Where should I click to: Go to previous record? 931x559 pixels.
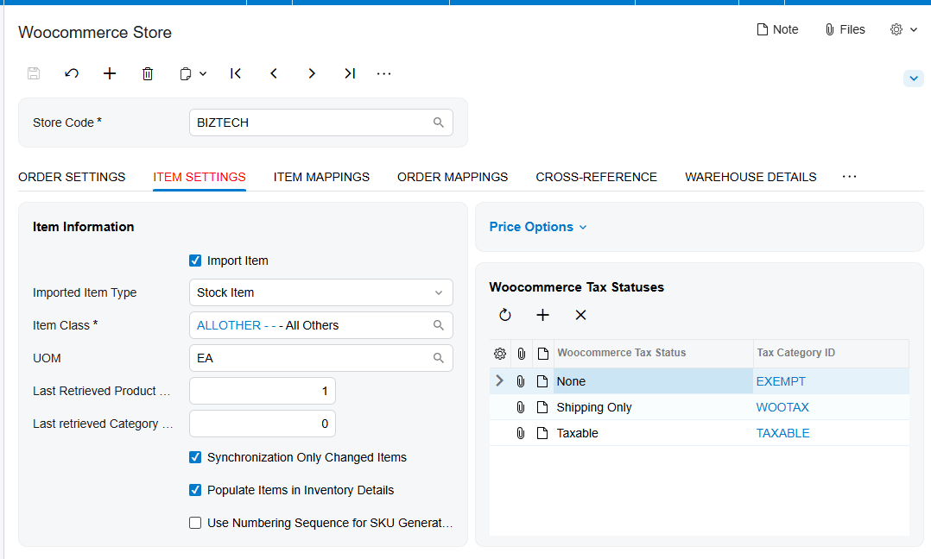(274, 73)
